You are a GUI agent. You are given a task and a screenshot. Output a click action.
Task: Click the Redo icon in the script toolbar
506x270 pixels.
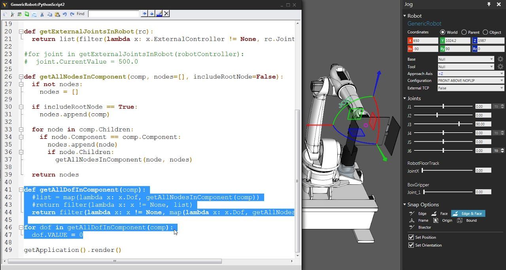point(72,14)
